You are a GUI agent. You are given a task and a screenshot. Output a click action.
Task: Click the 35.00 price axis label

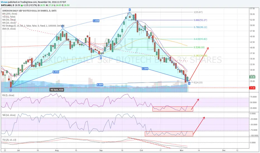[252, 59]
